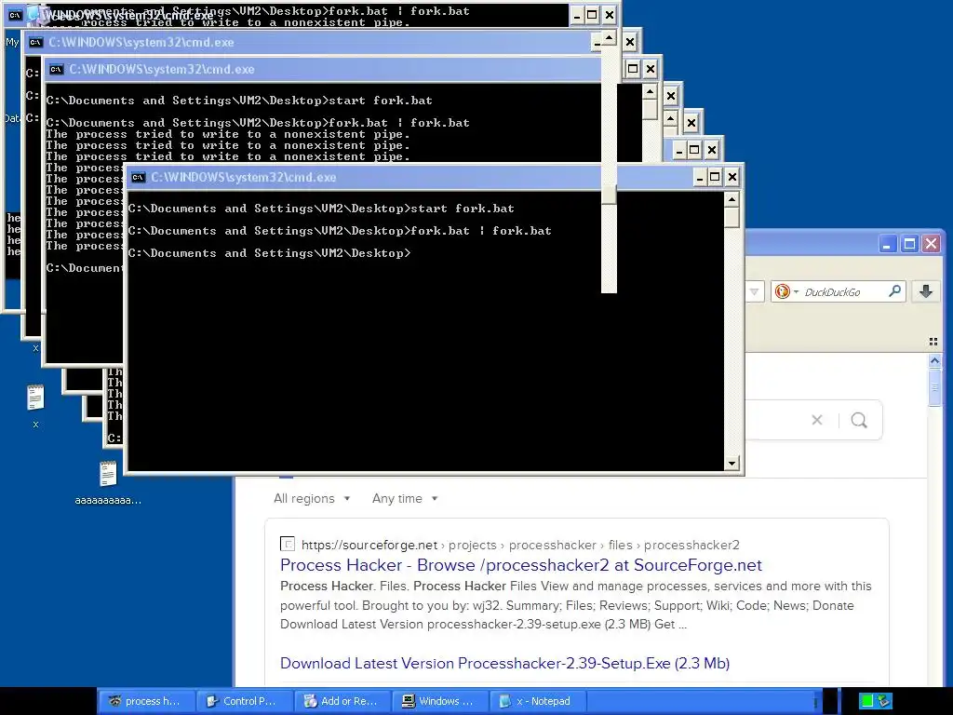The height and width of the screenshot is (715, 953).
Task: Clear the search query with X icon
Action: [817, 420]
